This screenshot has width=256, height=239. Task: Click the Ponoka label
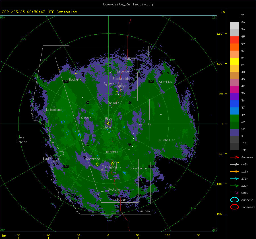tap(130, 59)
